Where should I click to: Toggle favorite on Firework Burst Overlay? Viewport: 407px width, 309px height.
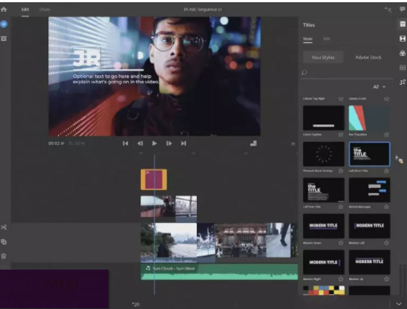pyautogui.click(x=341, y=171)
